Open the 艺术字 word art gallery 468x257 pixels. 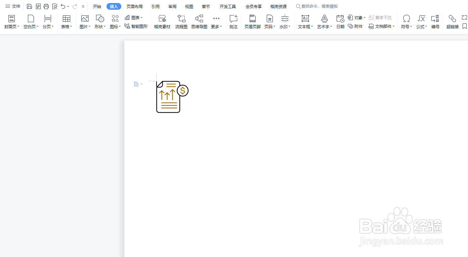point(325,22)
